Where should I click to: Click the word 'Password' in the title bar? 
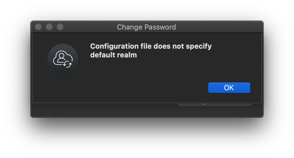tap(160, 27)
